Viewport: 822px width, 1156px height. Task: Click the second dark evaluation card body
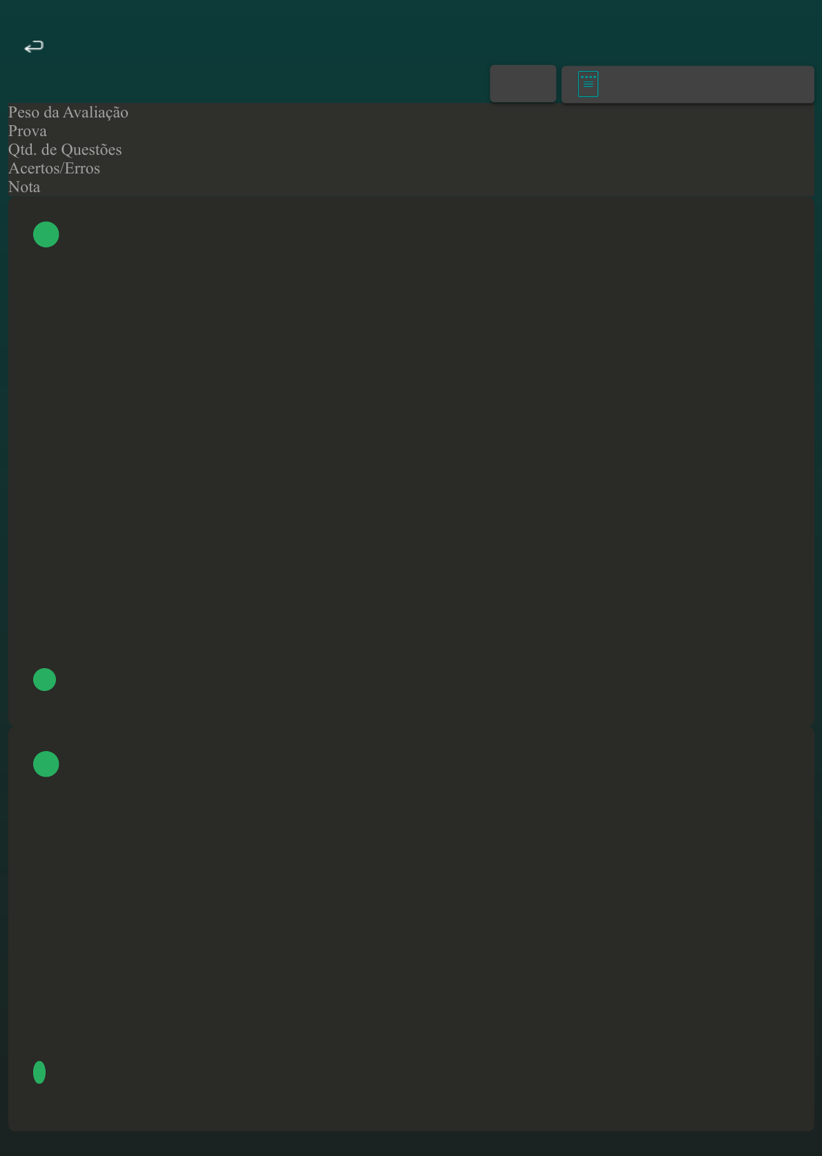(x=411, y=928)
